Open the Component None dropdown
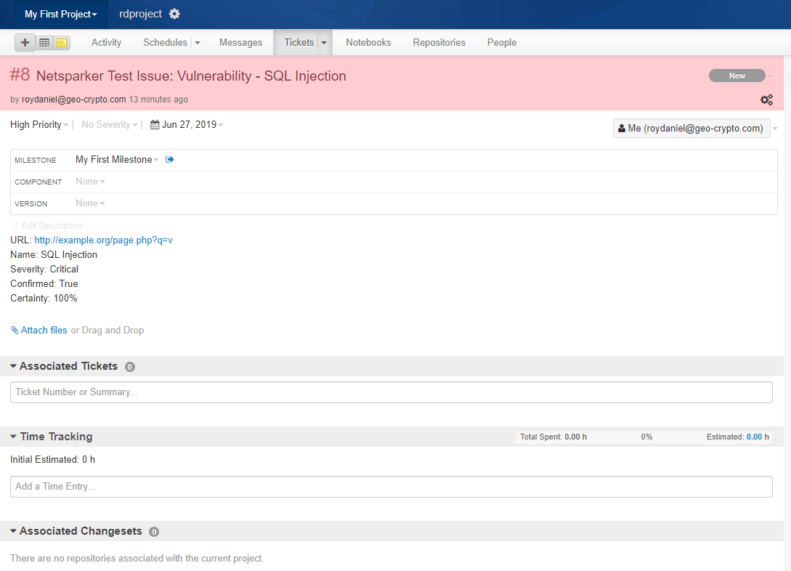 (x=89, y=181)
